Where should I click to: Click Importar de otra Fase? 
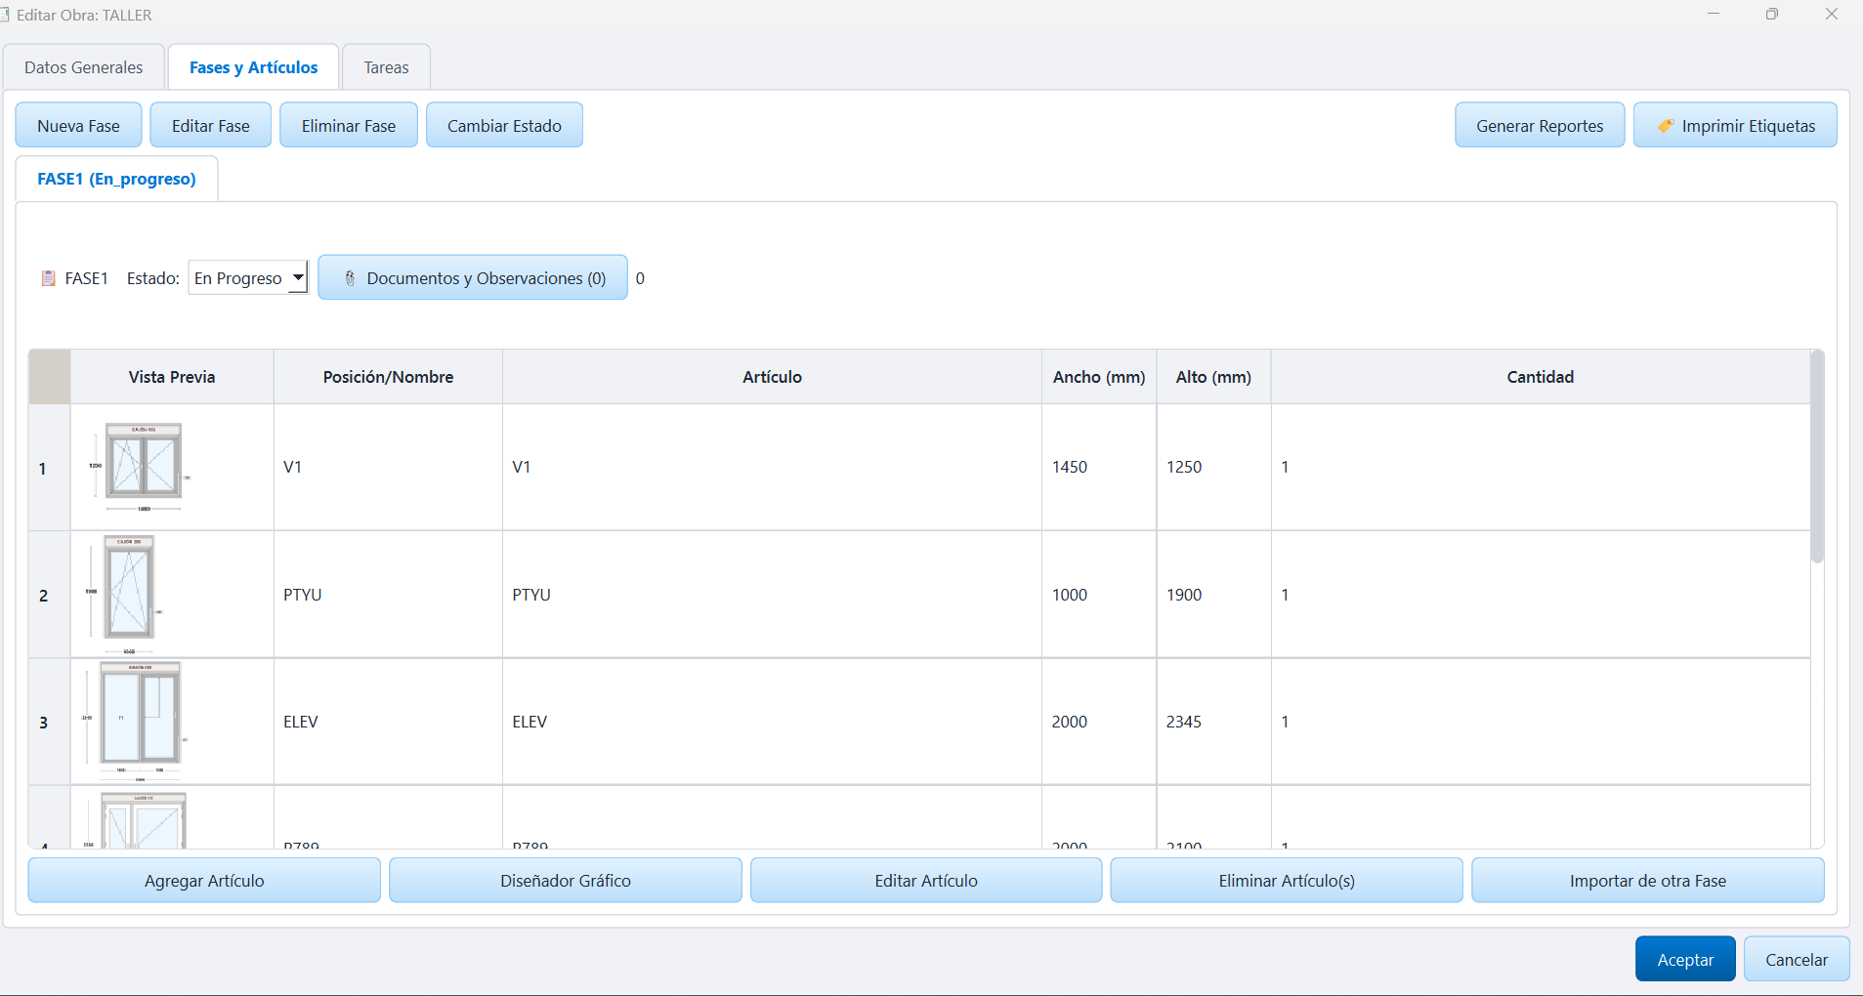pos(1647,881)
